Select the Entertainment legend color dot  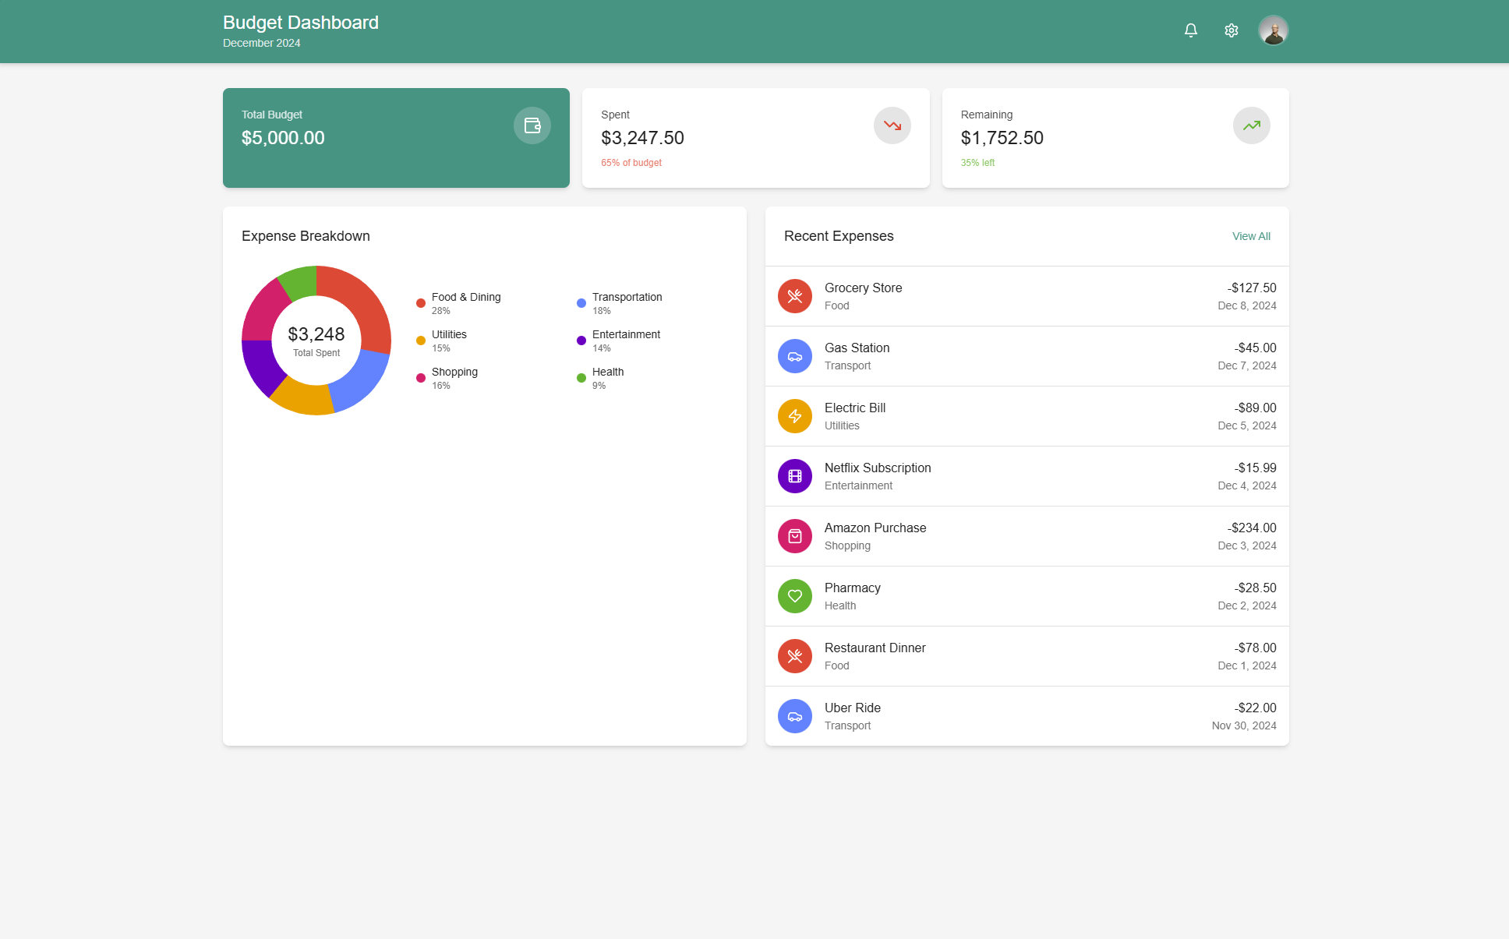(x=581, y=341)
